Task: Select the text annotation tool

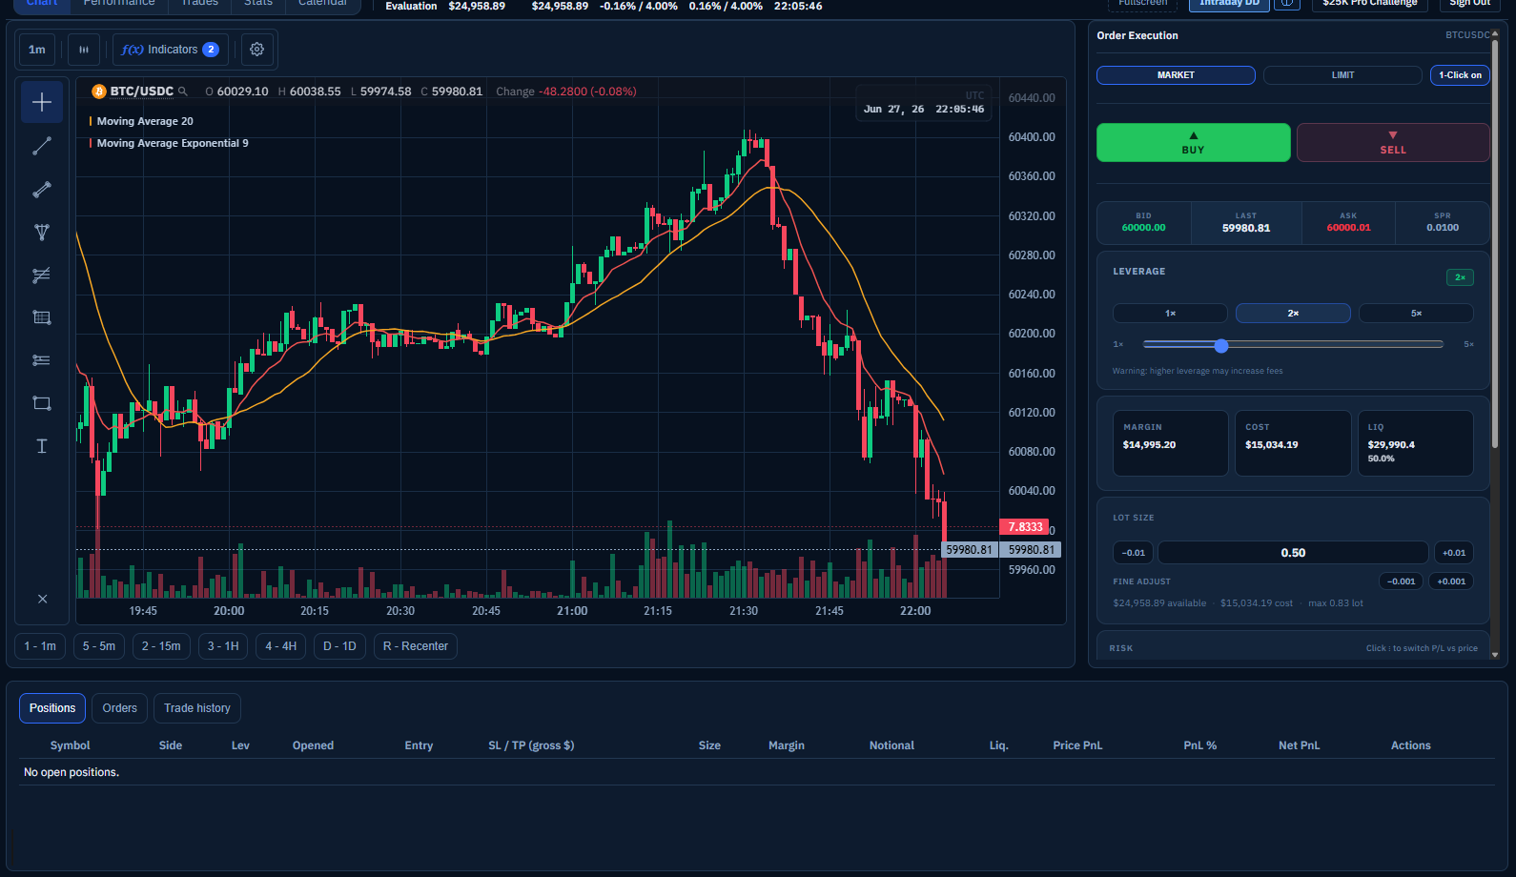Action: (x=42, y=446)
